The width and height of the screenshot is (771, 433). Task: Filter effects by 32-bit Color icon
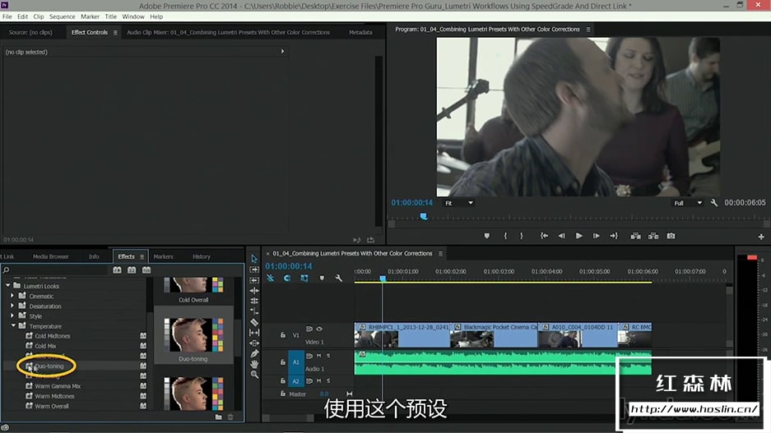[x=132, y=270]
